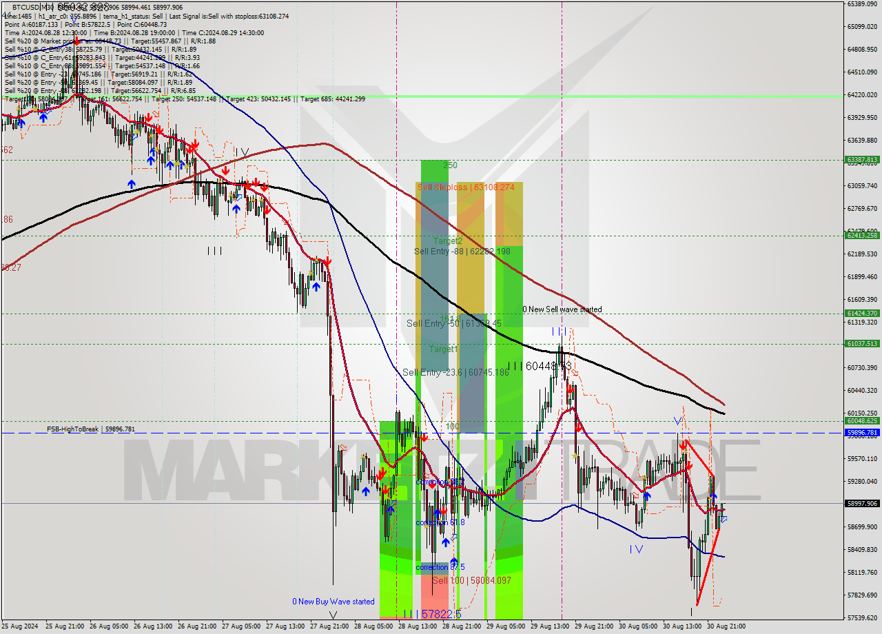Click the 27 Aug 21:00 time axis label
Image resolution: width=882 pixels, height=634 pixels.
pos(329,626)
